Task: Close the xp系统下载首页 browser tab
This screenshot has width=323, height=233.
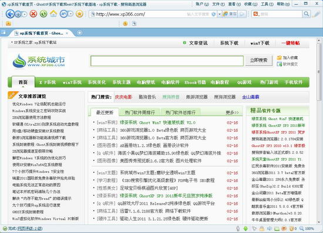Action: (67, 33)
